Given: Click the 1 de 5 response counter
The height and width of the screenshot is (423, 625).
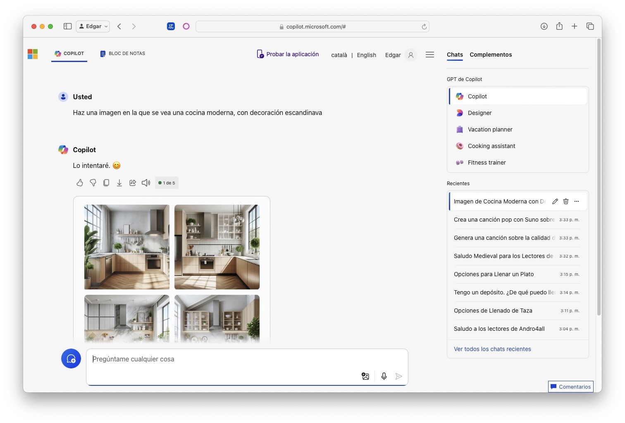Looking at the screenshot, I should (167, 183).
